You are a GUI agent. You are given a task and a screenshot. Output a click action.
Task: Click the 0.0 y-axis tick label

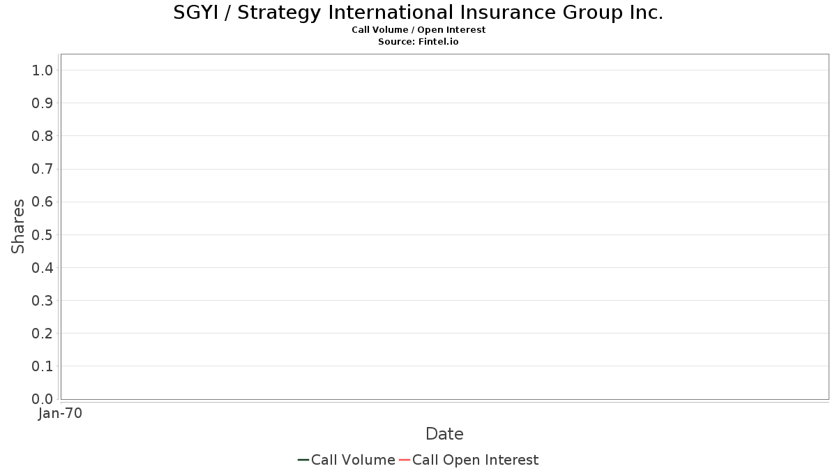point(43,399)
